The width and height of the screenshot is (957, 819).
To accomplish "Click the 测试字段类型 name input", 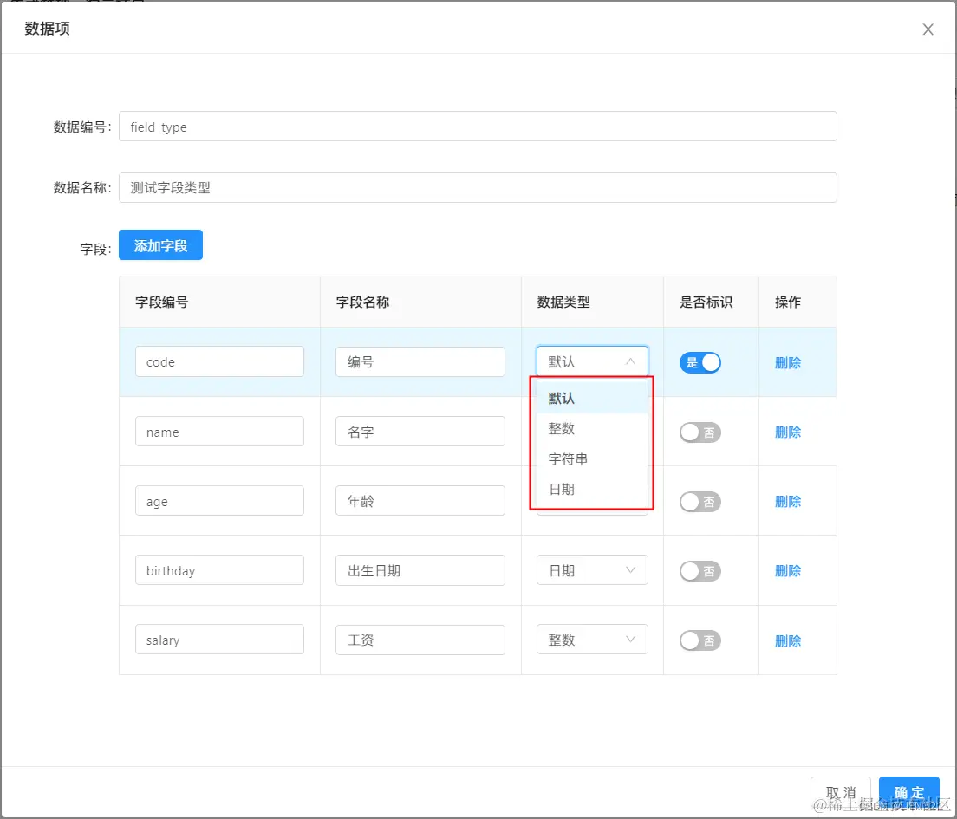I will tap(477, 187).
